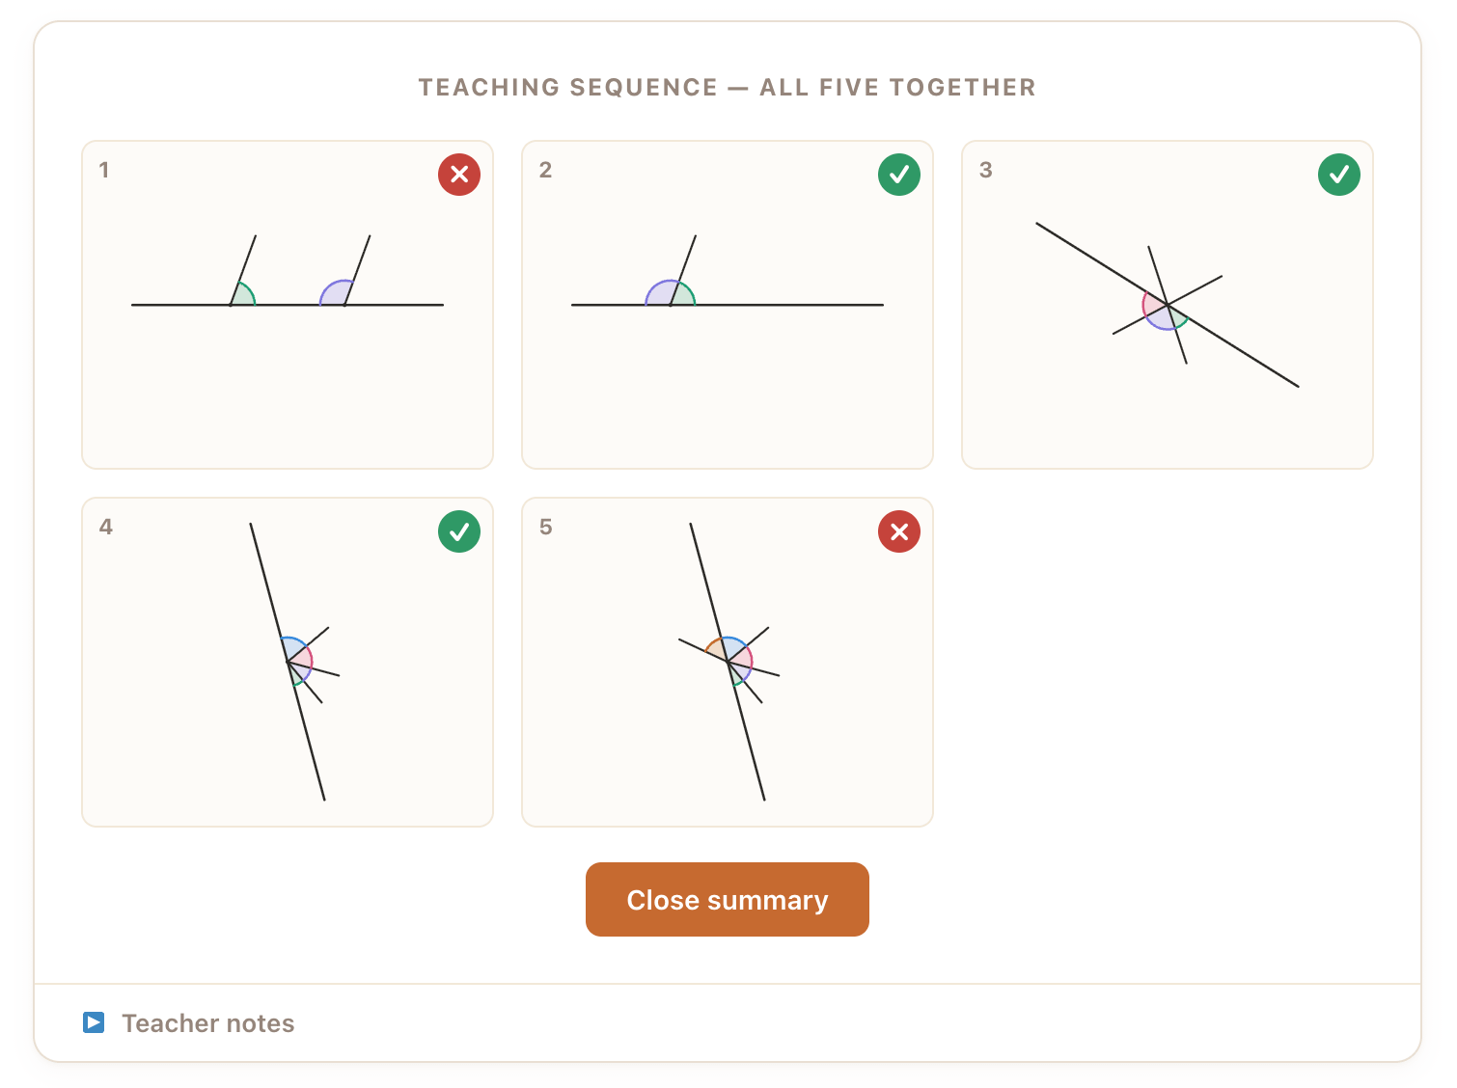Select diagram card number 4
The image size is (1457, 1088).
click(x=288, y=662)
